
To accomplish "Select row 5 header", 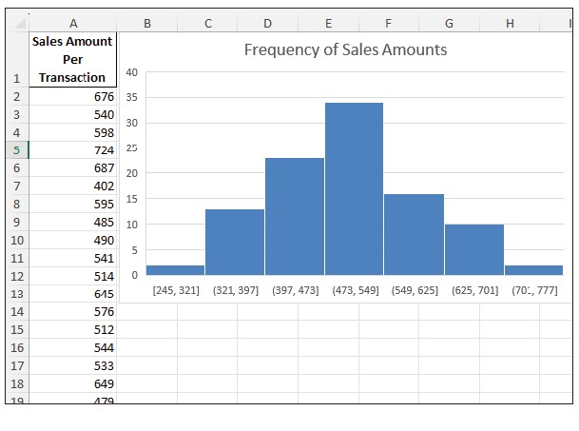I will (17, 150).
